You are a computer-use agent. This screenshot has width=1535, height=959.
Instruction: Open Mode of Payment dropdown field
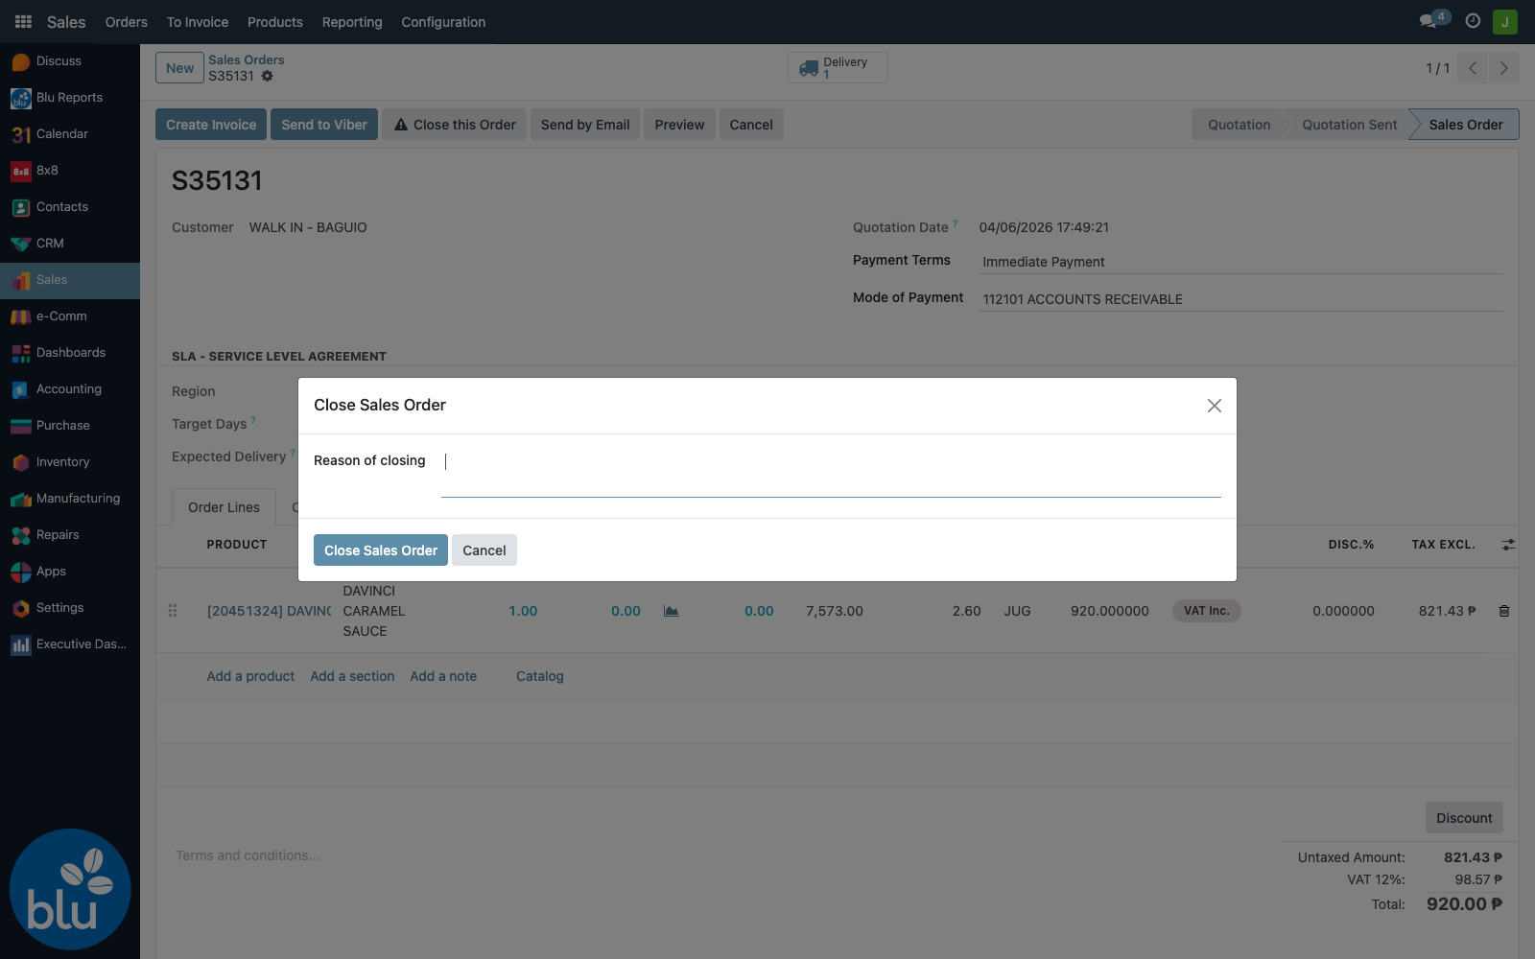click(1240, 299)
